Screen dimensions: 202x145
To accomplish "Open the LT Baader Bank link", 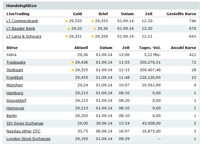I will tap(21, 29).
